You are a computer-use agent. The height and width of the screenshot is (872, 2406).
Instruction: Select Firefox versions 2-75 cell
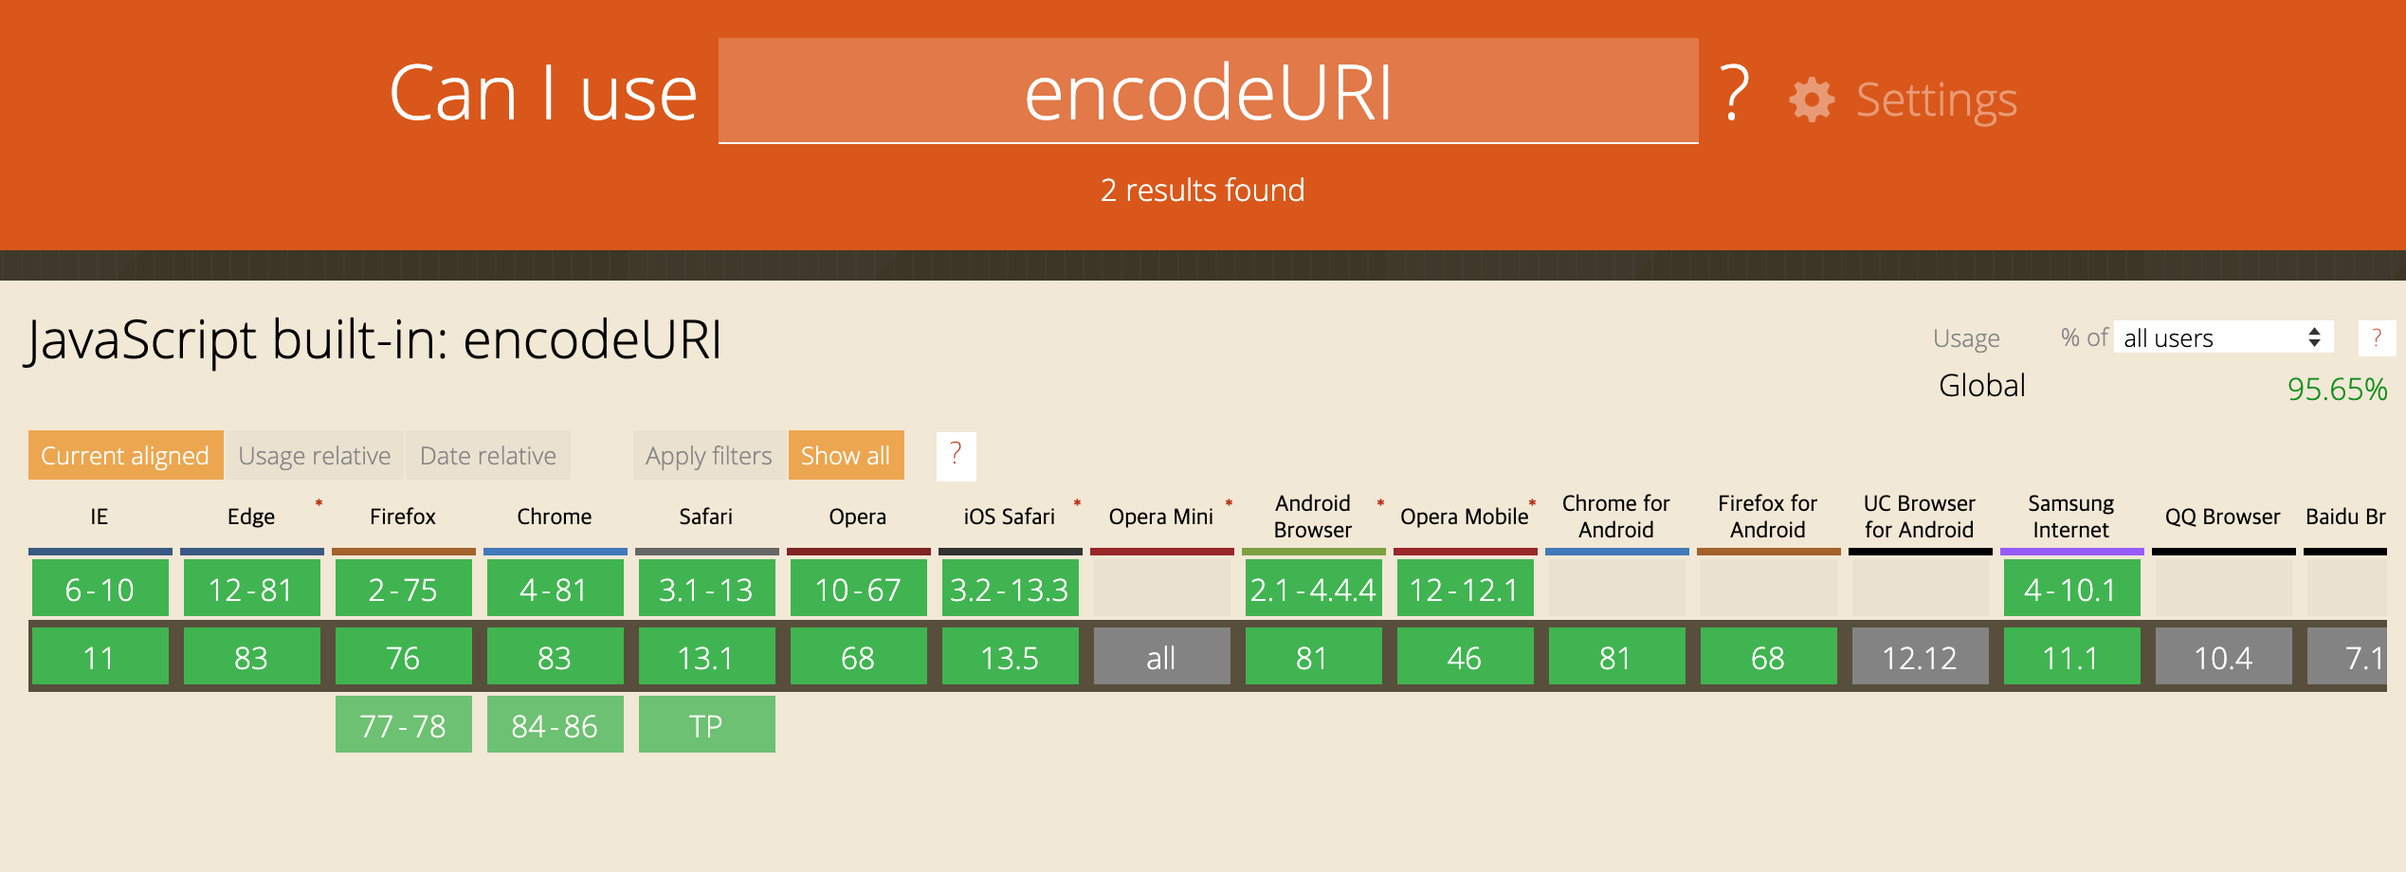[x=404, y=588]
